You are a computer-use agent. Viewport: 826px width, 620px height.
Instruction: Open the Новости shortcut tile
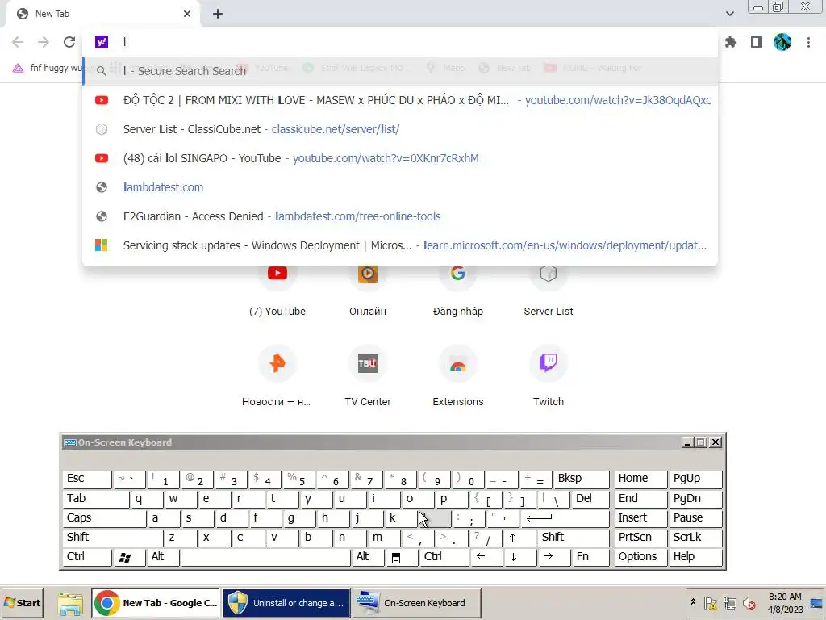277,375
